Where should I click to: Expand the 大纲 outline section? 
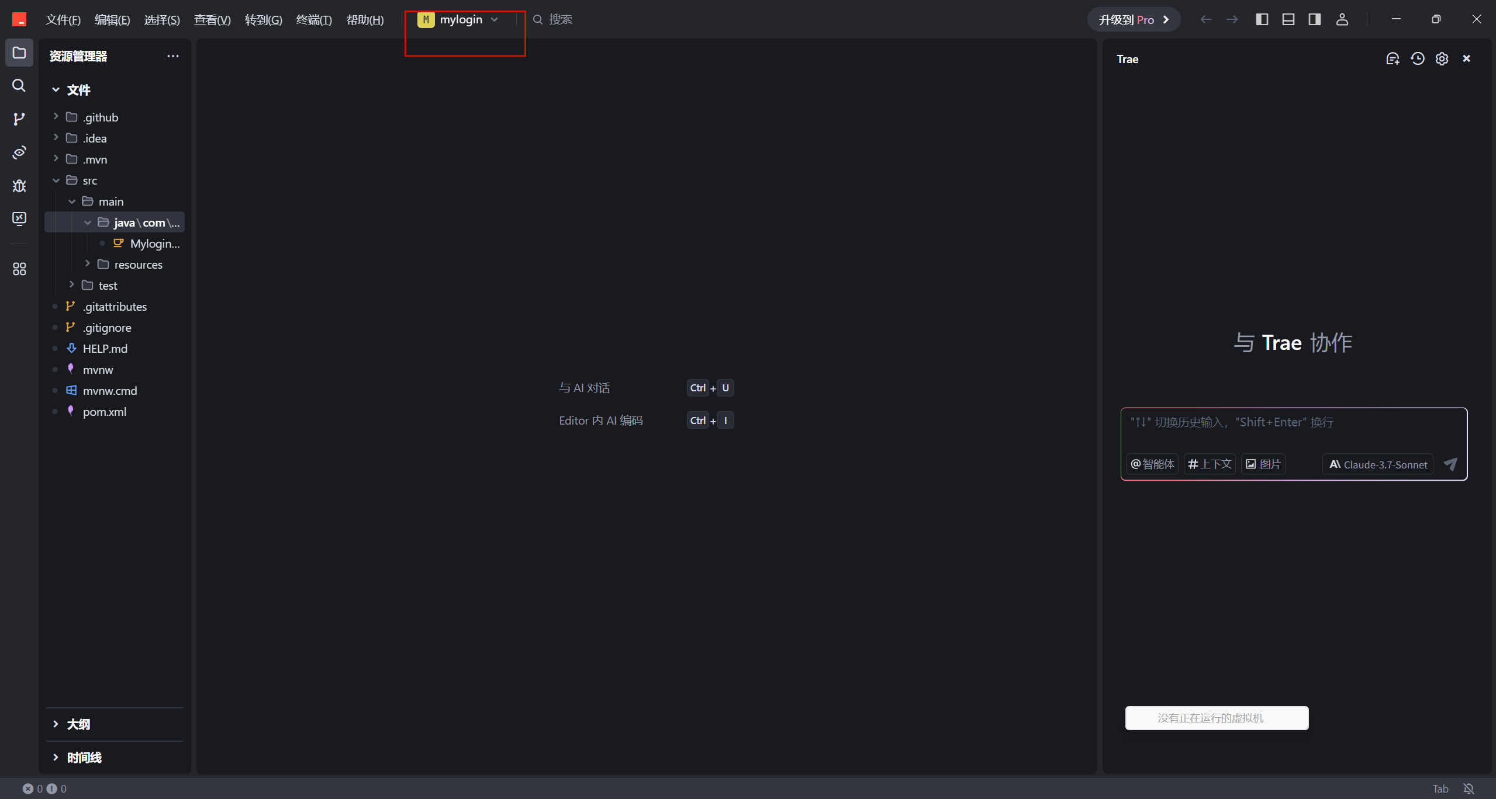click(x=78, y=724)
